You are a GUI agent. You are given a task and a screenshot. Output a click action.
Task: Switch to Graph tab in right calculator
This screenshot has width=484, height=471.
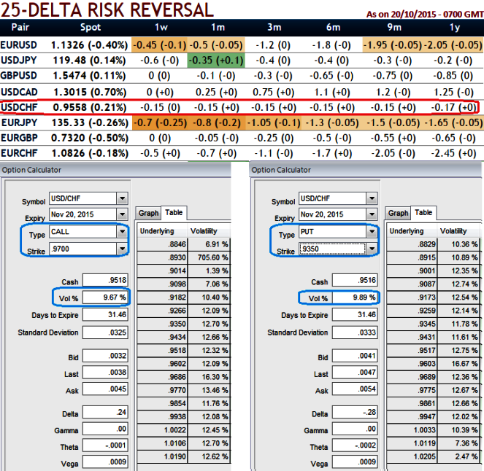click(x=398, y=213)
